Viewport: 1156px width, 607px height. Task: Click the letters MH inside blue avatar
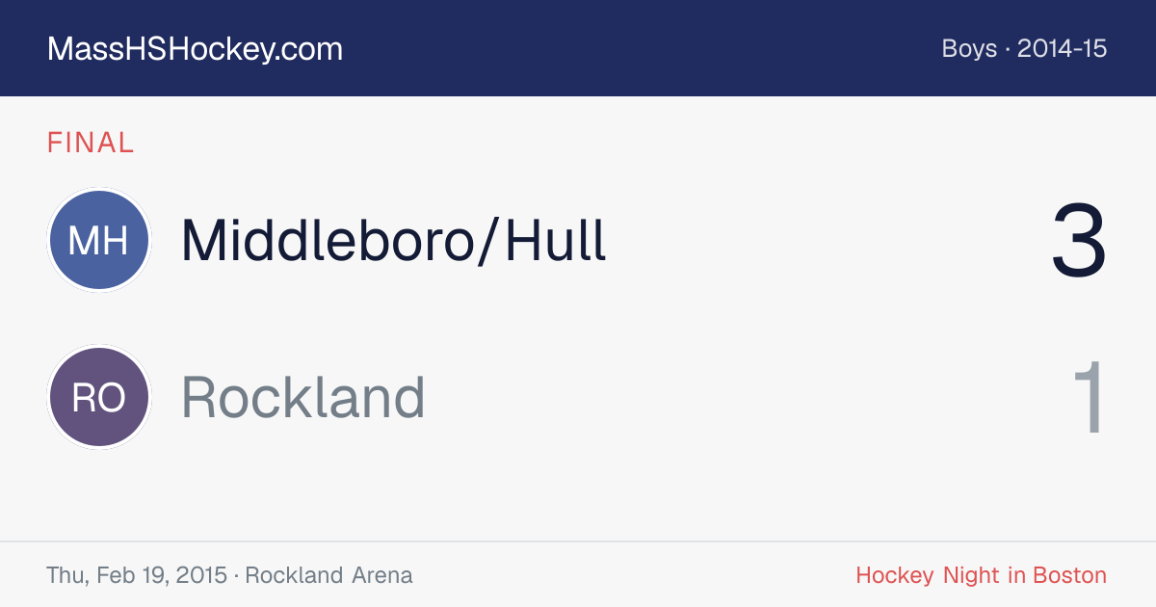[99, 241]
